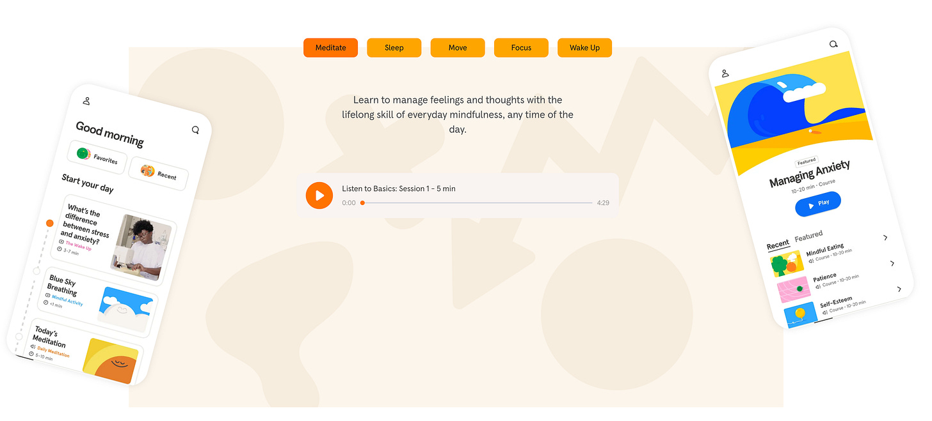Expand the Patience course chevron
The image size is (932, 421).
click(x=892, y=263)
